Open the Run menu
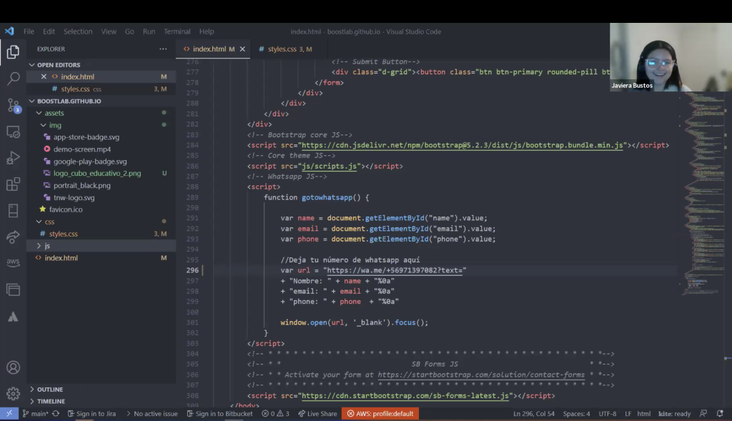732x421 pixels. [x=149, y=31]
